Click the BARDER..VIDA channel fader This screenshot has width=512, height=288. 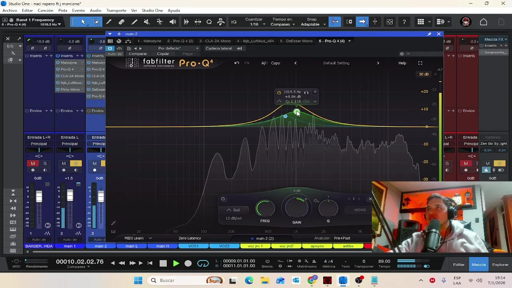[39, 197]
